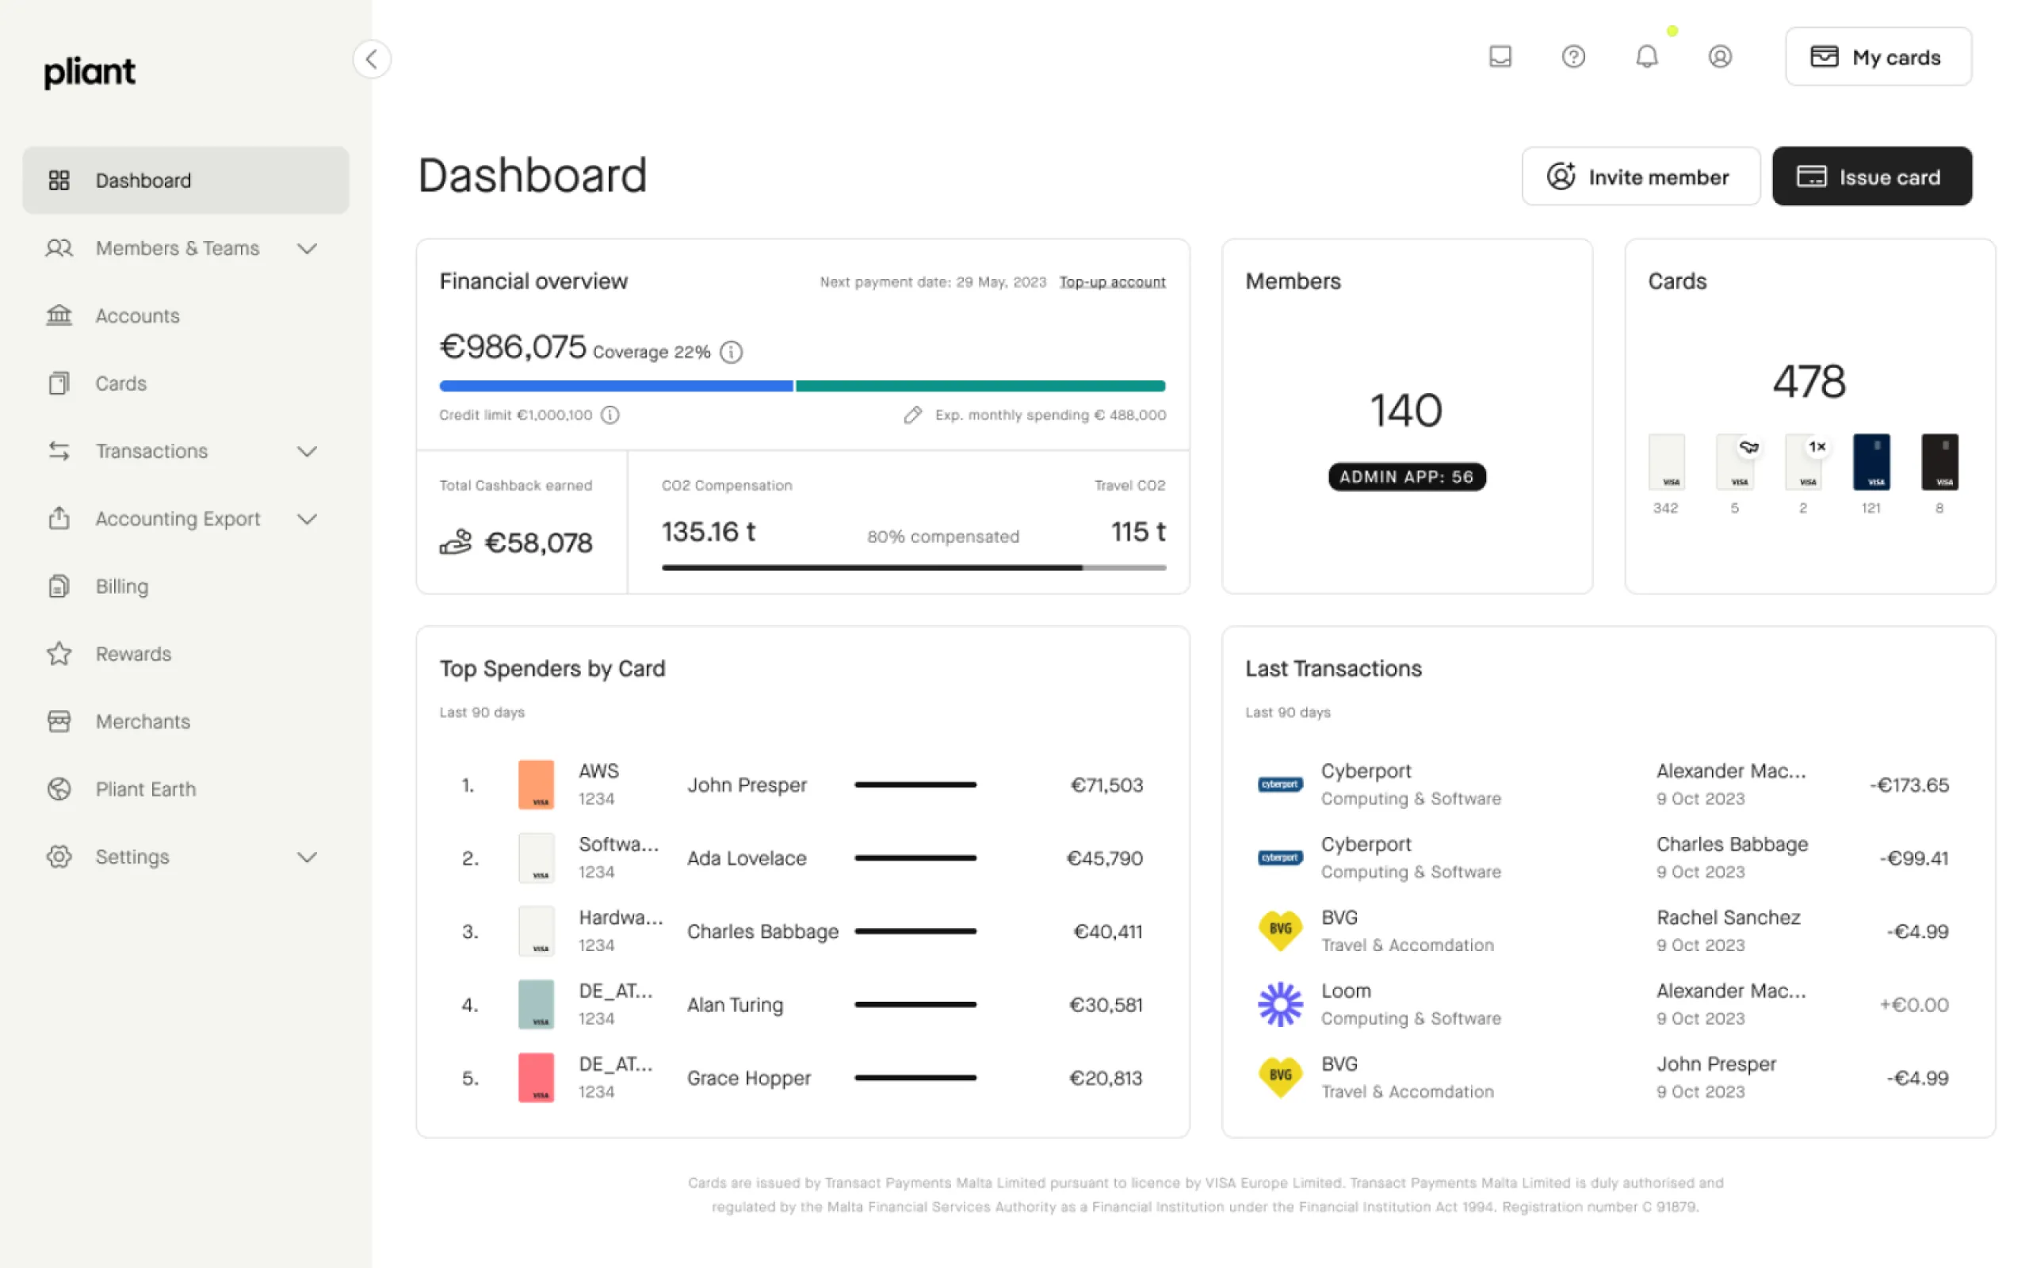Screen dimensions: 2029x1268
Task: Open the Top-up account link
Action: pos(1113,282)
